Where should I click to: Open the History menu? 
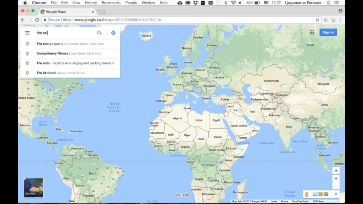(x=91, y=3)
